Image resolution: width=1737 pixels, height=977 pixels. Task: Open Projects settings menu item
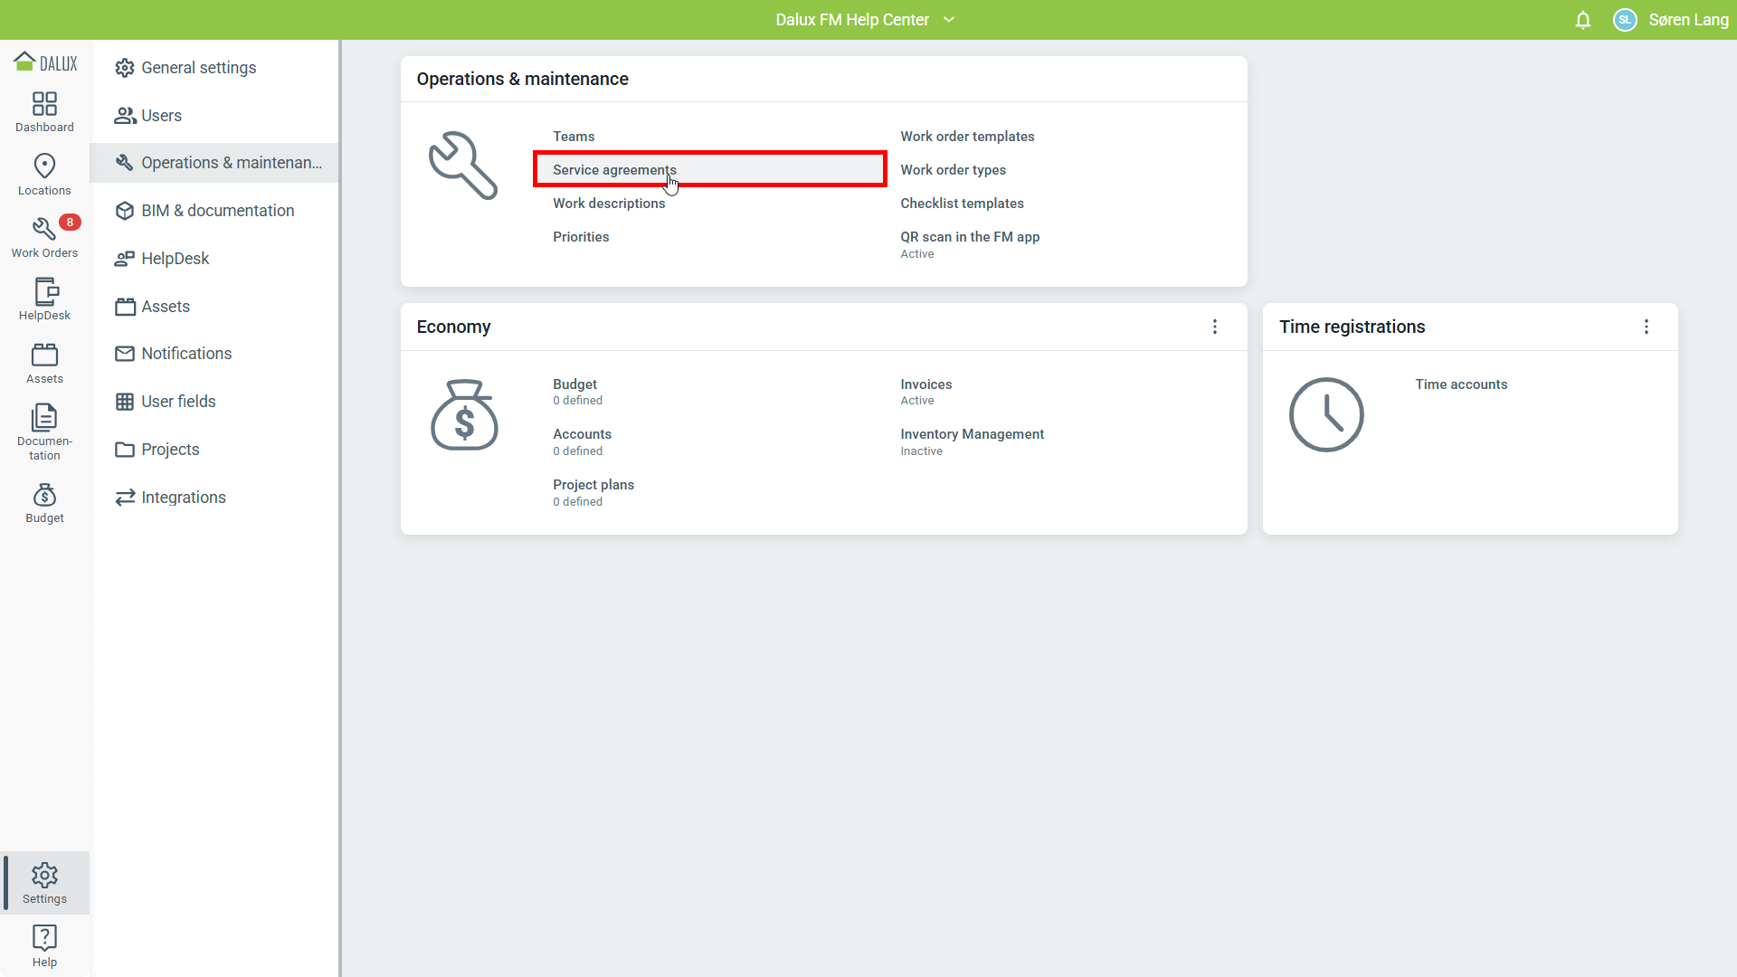215,450
